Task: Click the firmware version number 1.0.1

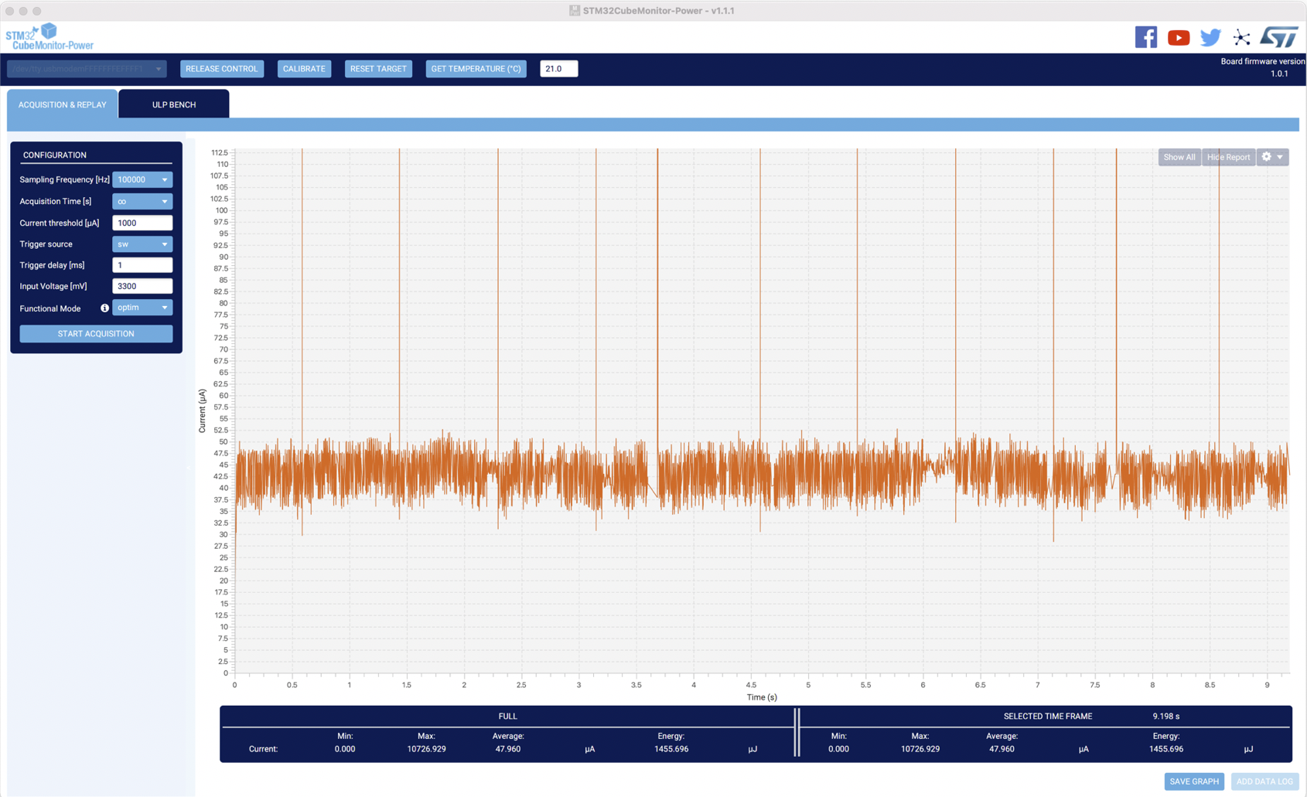Action: click(x=1279, y=73)
